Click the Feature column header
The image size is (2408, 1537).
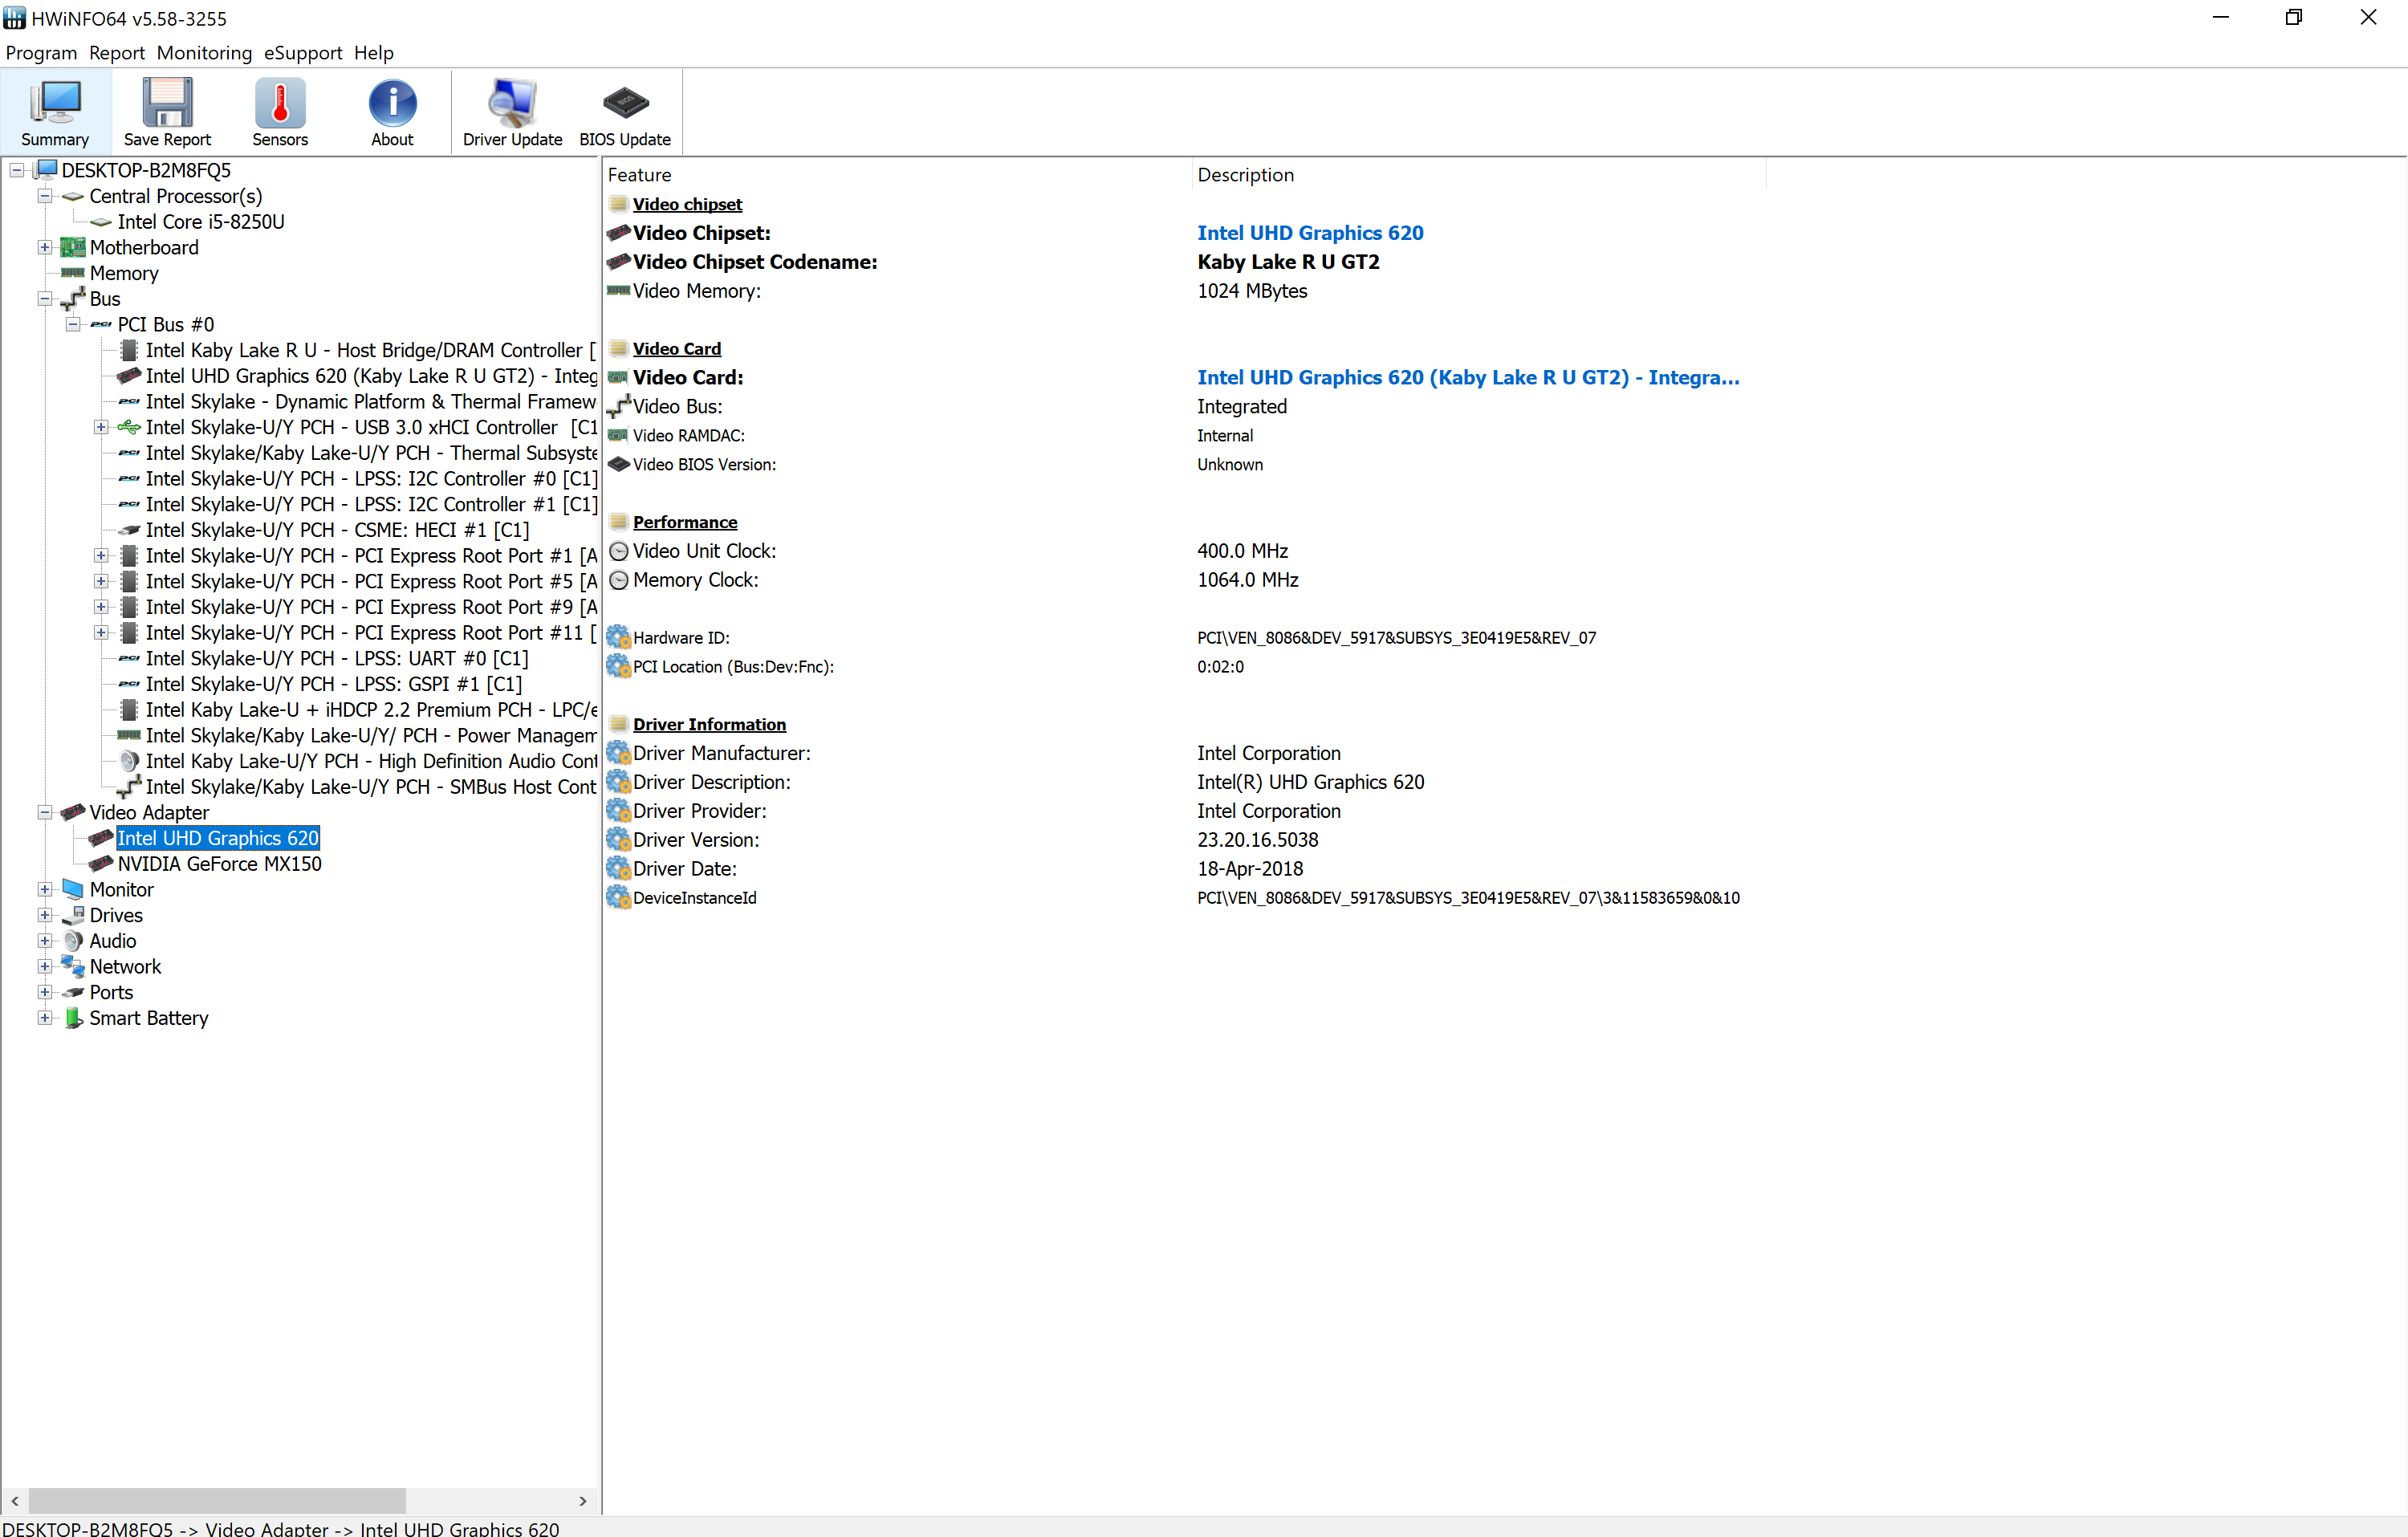pos(897,174)
